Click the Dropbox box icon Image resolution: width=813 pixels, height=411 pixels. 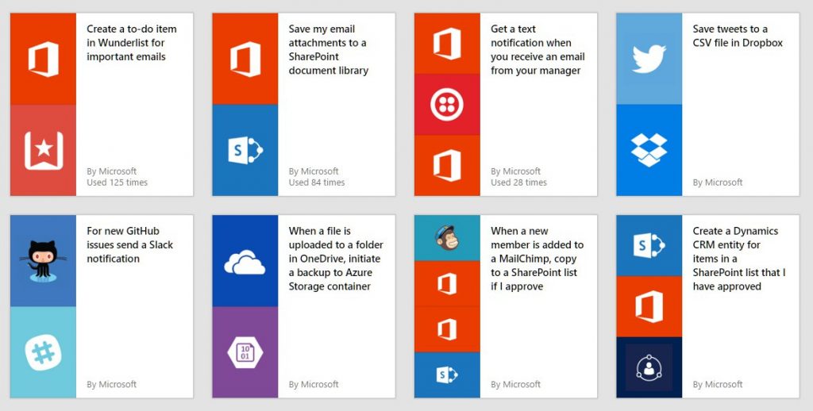[649, 150]
